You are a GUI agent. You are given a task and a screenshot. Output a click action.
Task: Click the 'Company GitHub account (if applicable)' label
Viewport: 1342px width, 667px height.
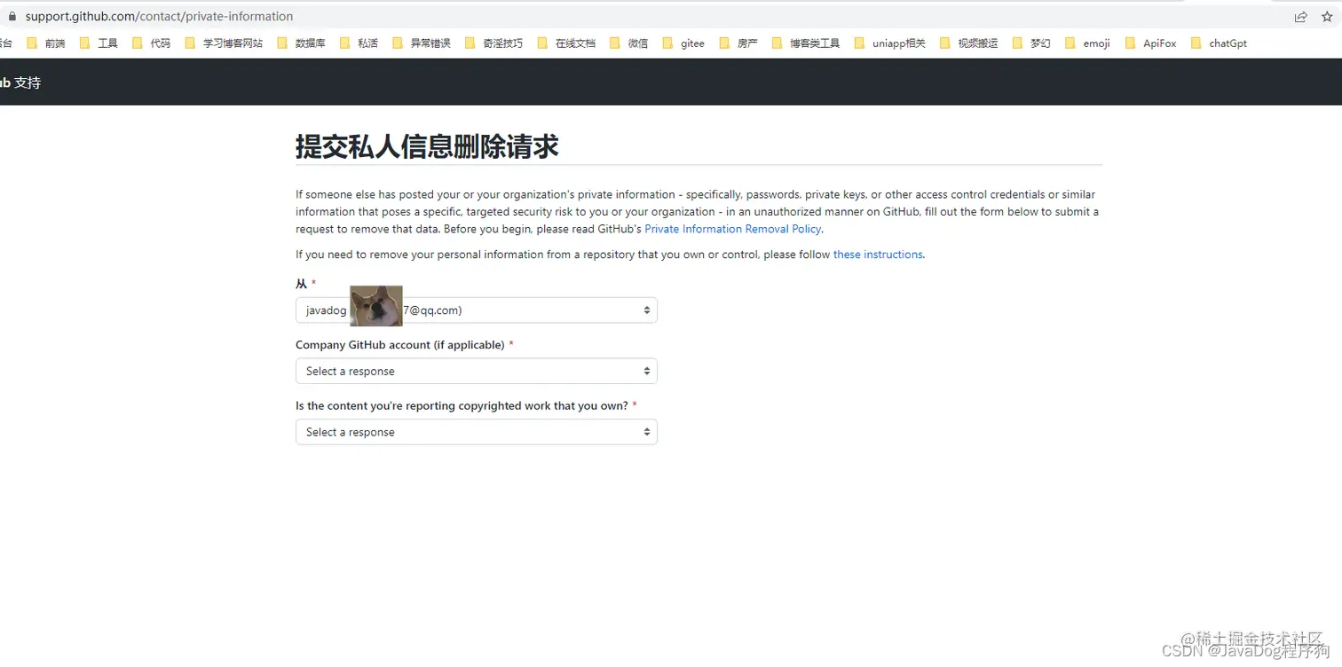(x=400, y=345)
